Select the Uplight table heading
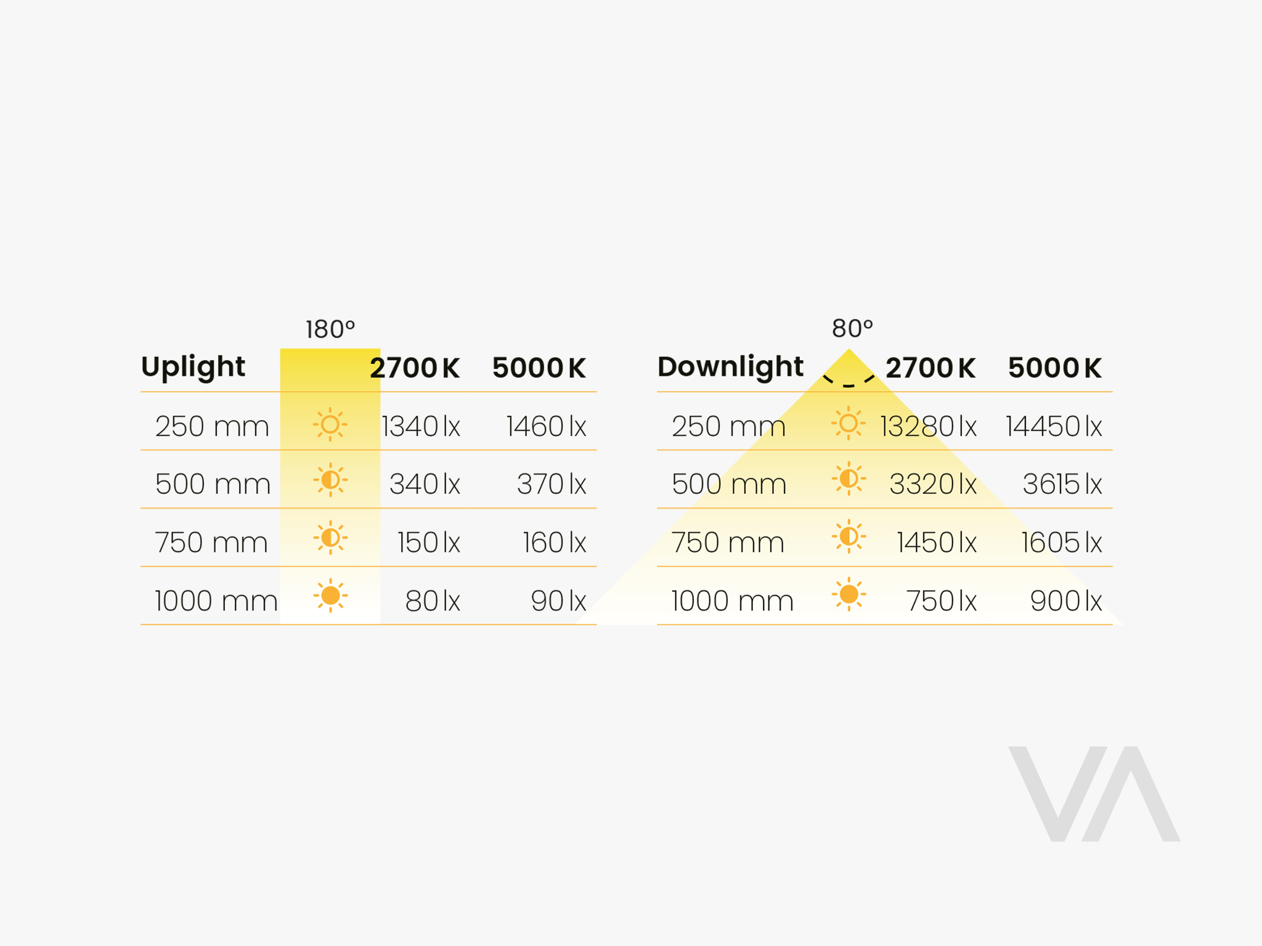Viewport: 1262px width, 946px height. (193, 367)
